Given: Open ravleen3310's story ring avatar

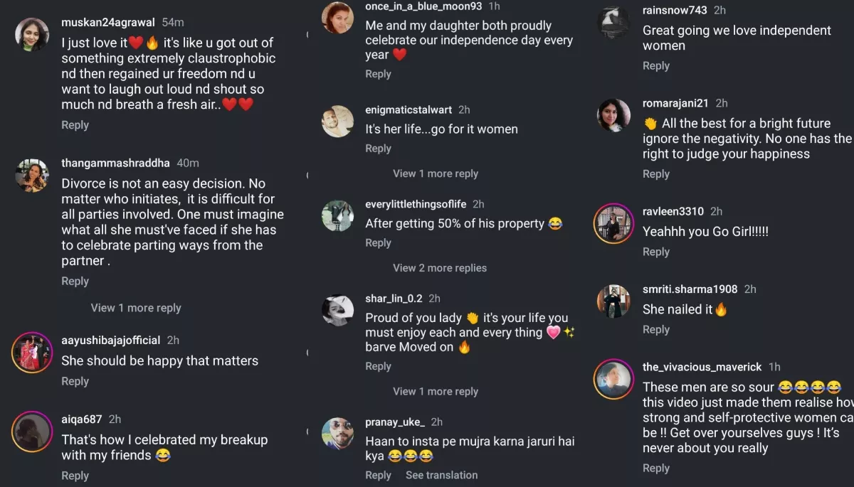Looking at the screenshot, I should [613, 223].
